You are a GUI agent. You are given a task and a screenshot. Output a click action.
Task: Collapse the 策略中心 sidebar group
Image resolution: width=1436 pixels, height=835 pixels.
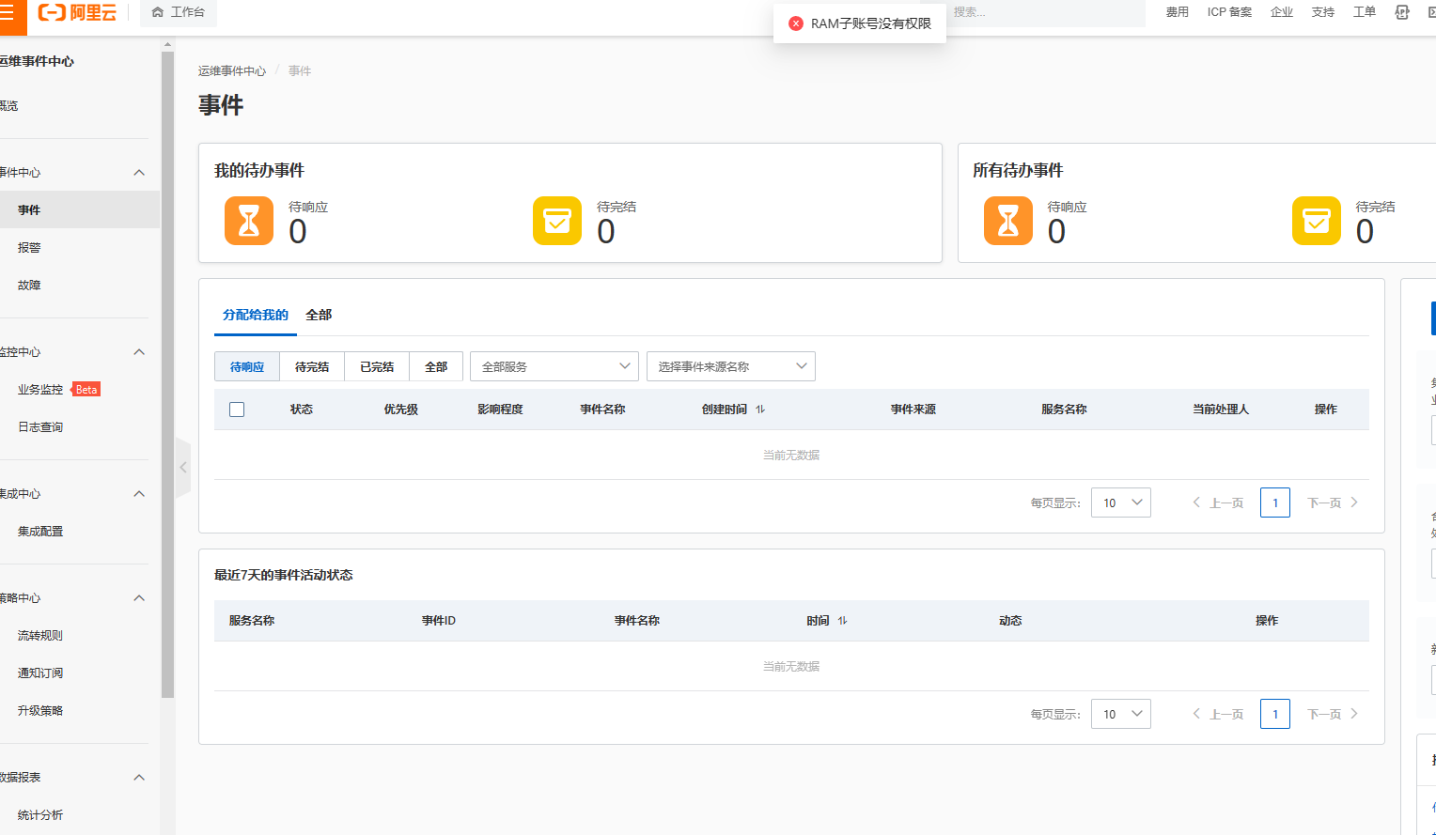(139, 598)
